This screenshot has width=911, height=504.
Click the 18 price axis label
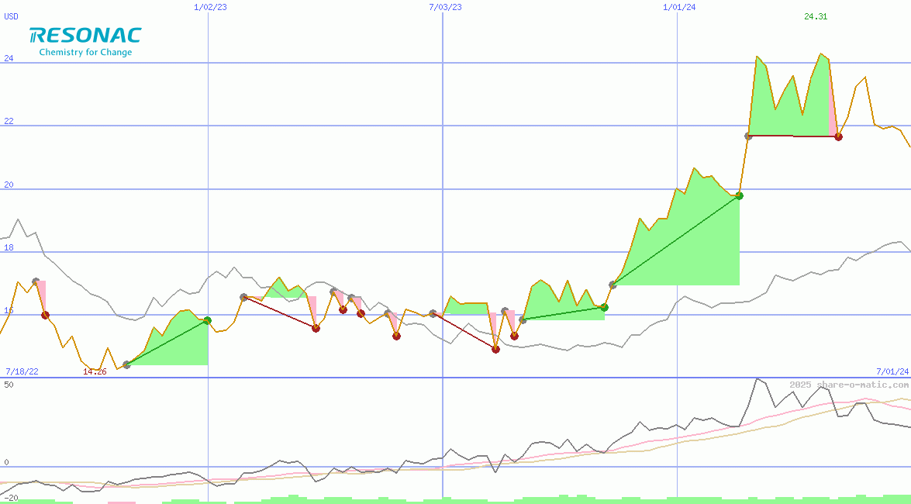coord(9,247)
